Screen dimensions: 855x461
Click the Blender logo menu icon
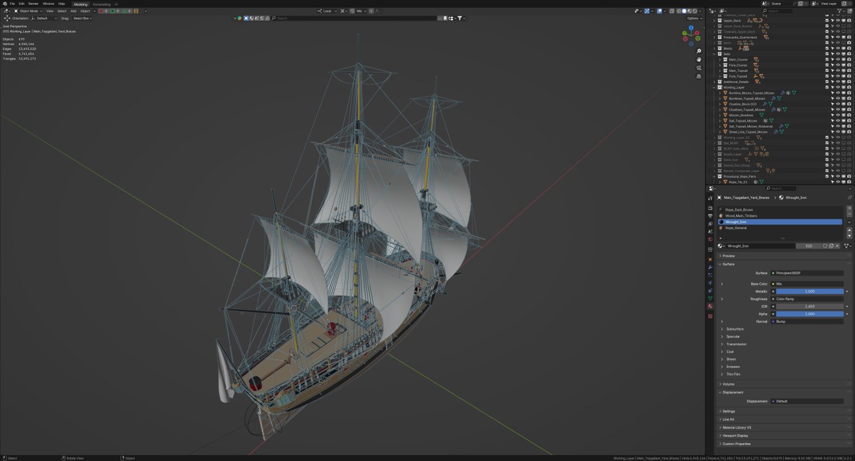pos(4,4)
